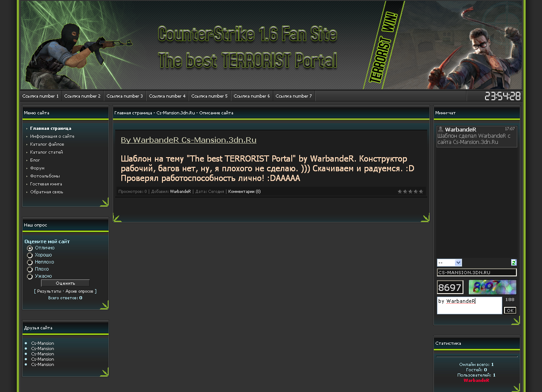The image size is (542, 392).
Task: Open Ссылка number 3 in the navigation bar
Action: click(x=125, y=96)
